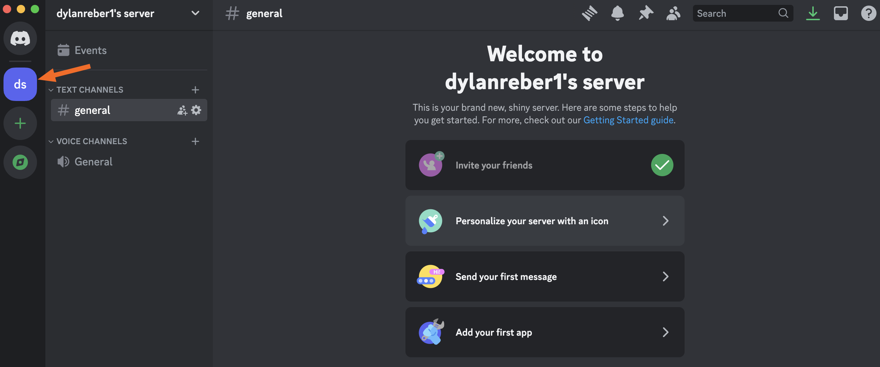The height and width of the screenshot is (367, 880).
Task: Click the paintbrush personalize icon
Action: click(x=430, y=221)
